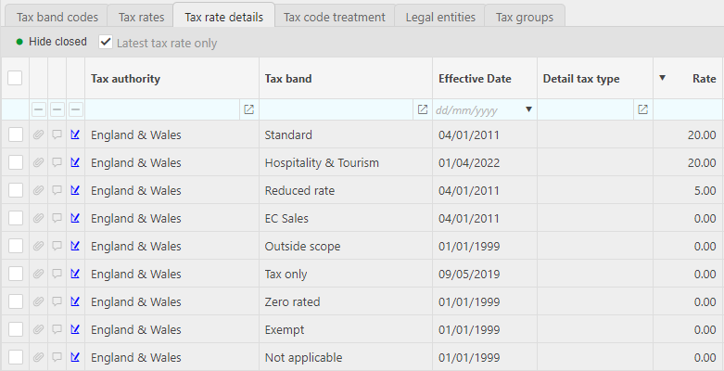Click paperclip icon on the Exempt row
The height and width of the screenshot is (371, 724).
click(x=38, y=329)
